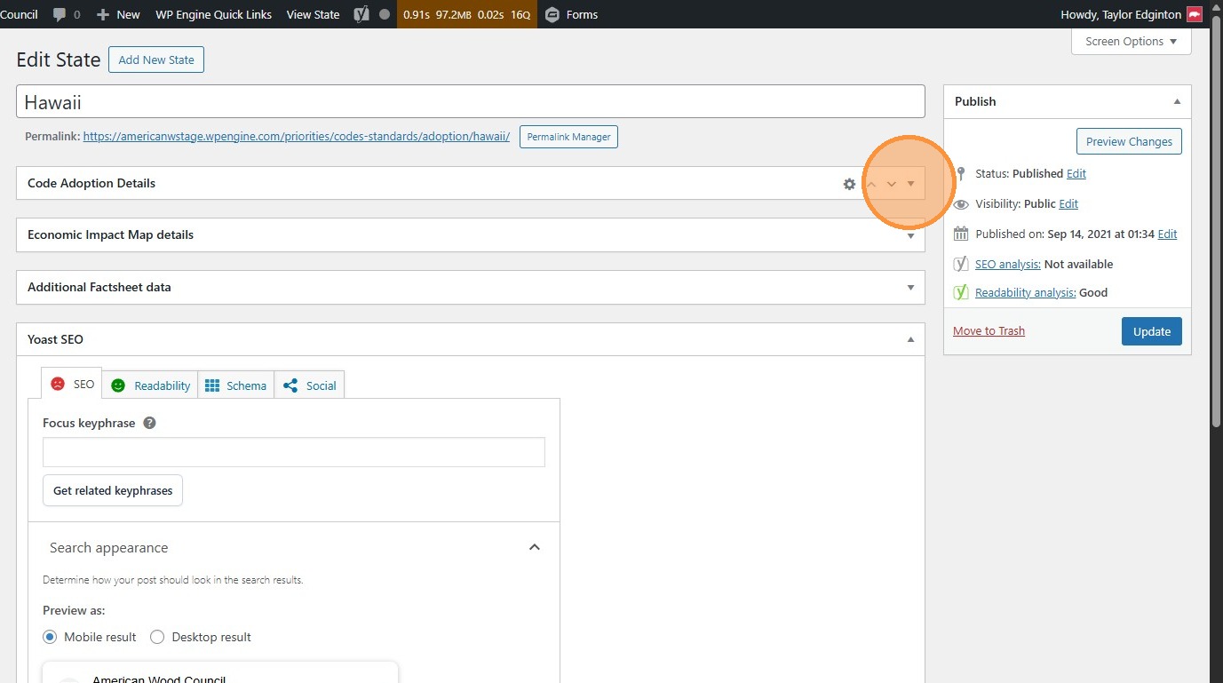Image resolution: width=1223 pixels, height=683 pixels.
Task: Expand the Additional Factsheet data panel
Action: [910, 287]
